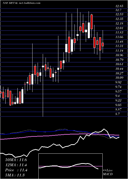The width and height of the screenshot is (128, 179).
Task: Click the <<Live MACD label
Action: (x=108, y=173)
